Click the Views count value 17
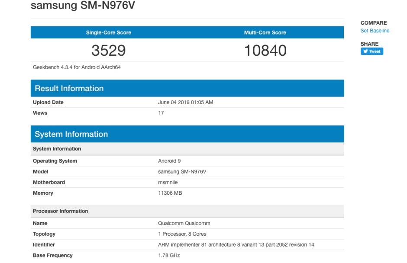Viewport: 407px width, 263px height. point(161,113)
